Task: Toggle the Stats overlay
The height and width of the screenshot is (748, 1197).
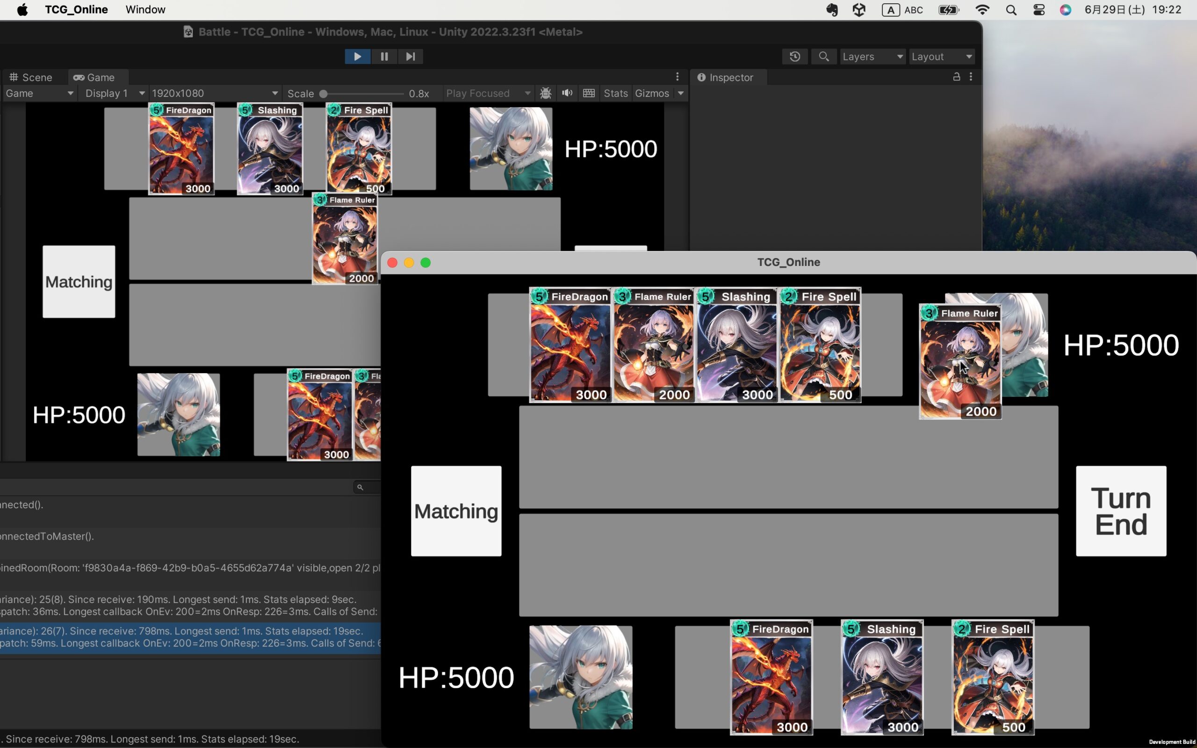Action: point(615,93)
